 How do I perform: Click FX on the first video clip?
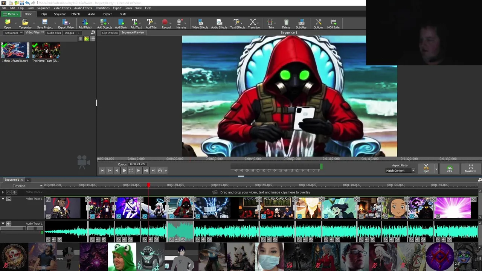[x=48, y=216]
